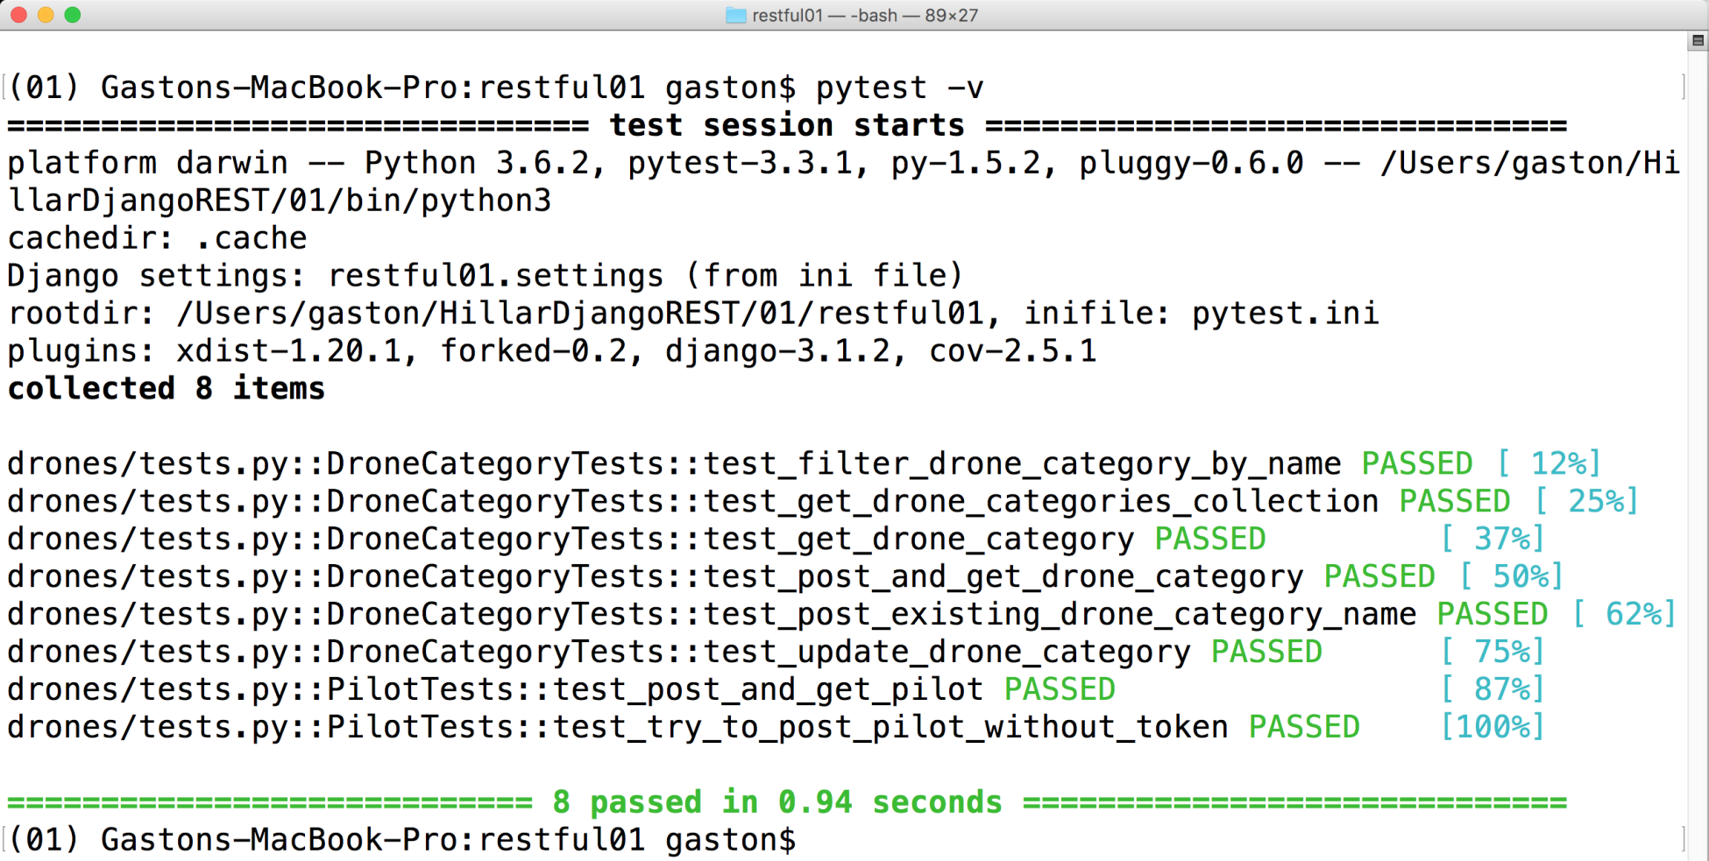The width and height of the screenshot is (1709, 861).
Task: Click the test_post_and_get_pilot test line
Action: (x=776, y=689)
